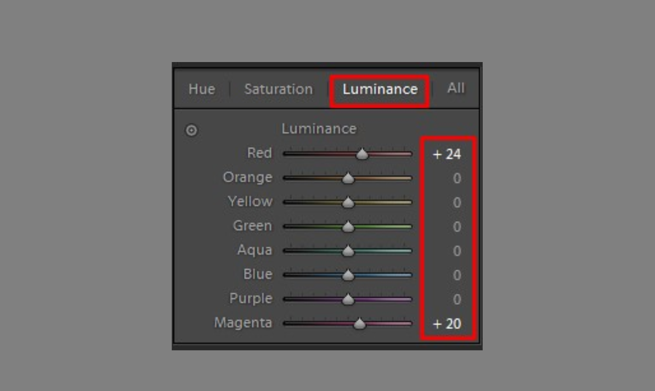Click the Green luminance slider handle
This screenshot has height=391, width=655.
[x=348, y=227]
